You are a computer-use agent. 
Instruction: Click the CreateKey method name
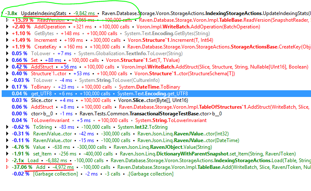[45, 47]
